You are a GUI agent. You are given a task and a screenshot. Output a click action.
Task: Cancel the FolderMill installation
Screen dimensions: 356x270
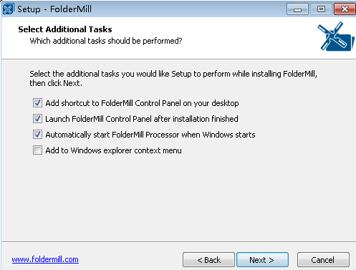[323, 260]
